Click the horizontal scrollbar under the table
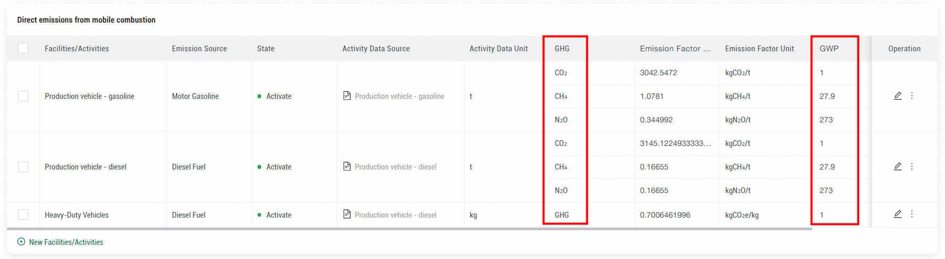 (x=409, y=229)
